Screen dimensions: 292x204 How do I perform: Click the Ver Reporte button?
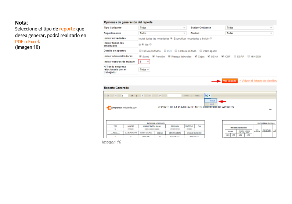point(230,81)
